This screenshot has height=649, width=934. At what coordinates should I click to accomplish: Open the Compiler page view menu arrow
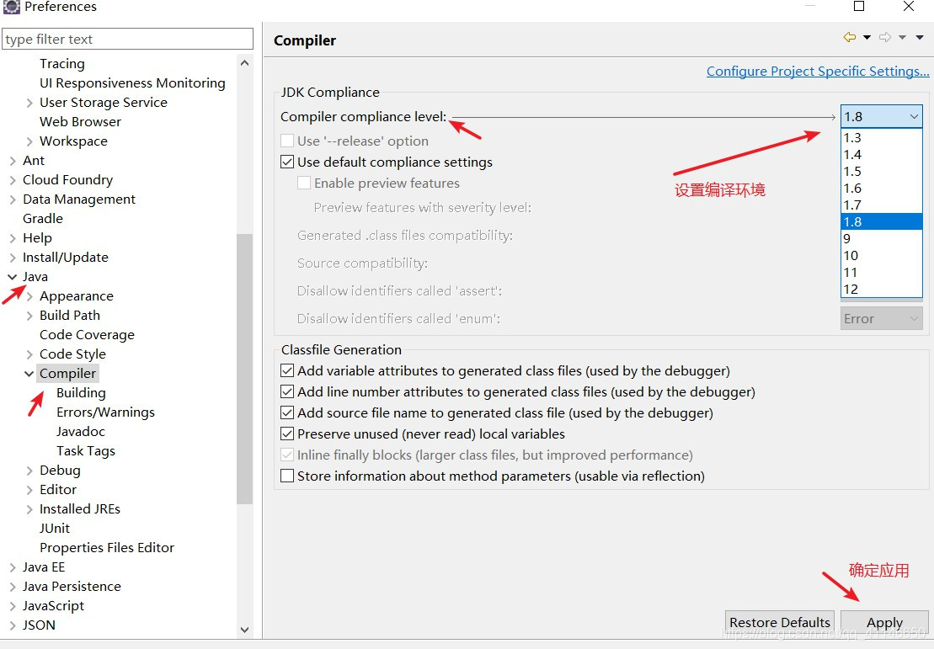pyautogui.click(x=920, y=38)
